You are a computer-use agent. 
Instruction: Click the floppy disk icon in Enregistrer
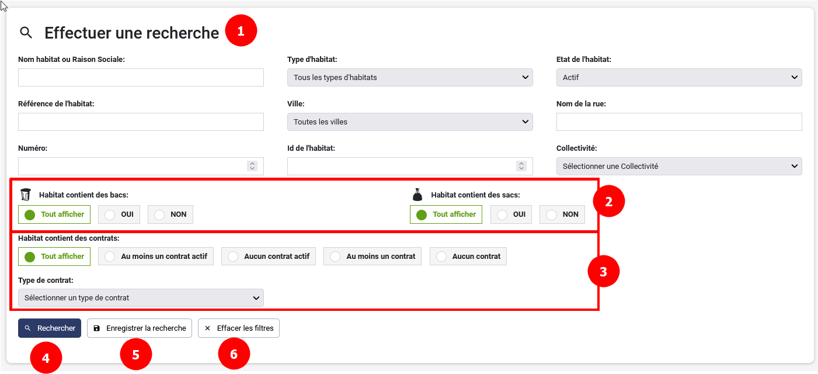click(x=97, y=328)
